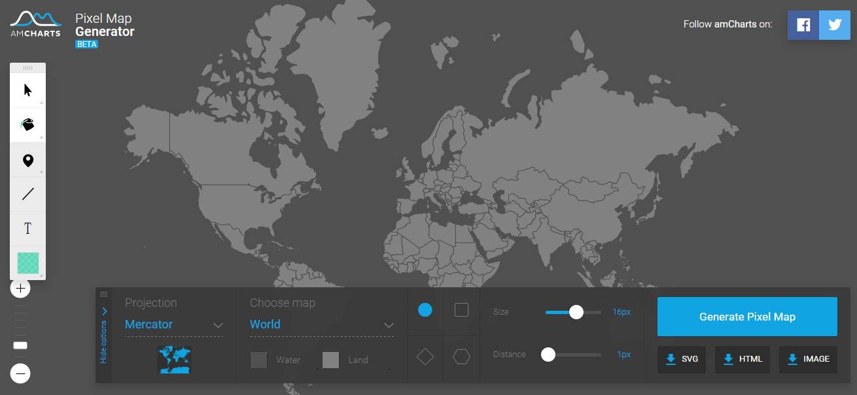Click the Choose map label

click(x=283, y=303)
